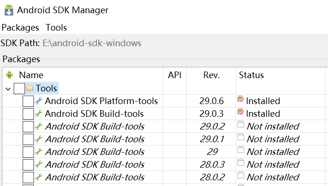
Task: Check the Tools folder checkbox
Action: 19,89
